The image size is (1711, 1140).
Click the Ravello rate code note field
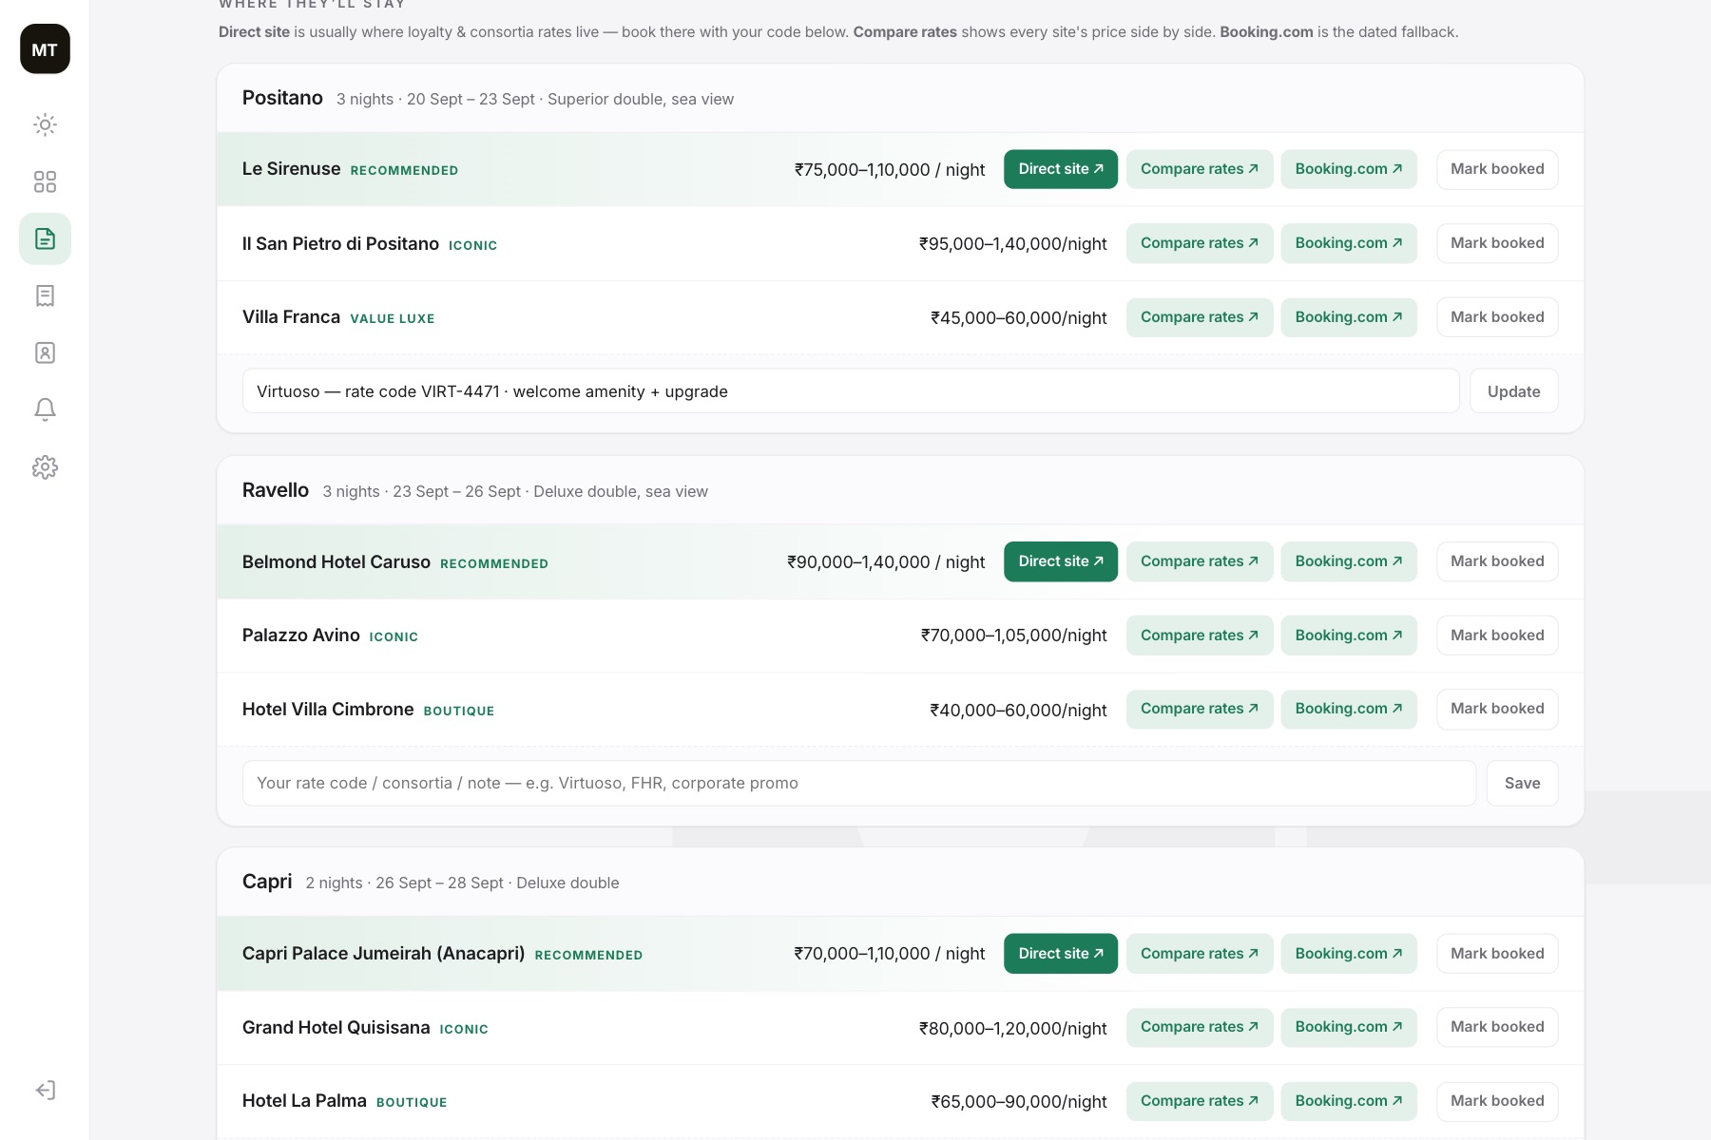(x=859, y=783)
